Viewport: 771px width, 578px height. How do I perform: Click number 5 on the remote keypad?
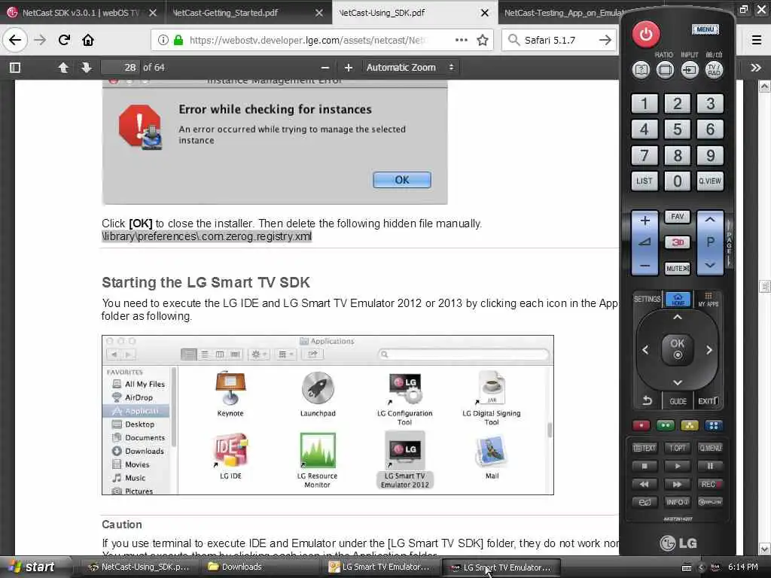point(677,129)
